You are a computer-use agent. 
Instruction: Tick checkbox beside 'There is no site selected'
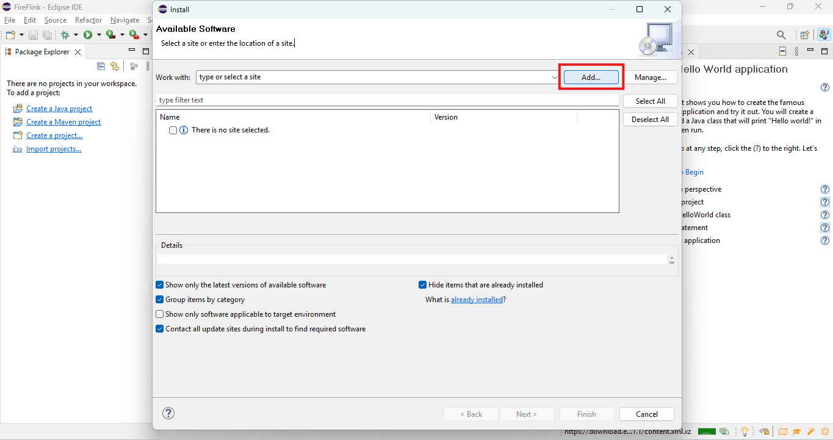point(173,130)
